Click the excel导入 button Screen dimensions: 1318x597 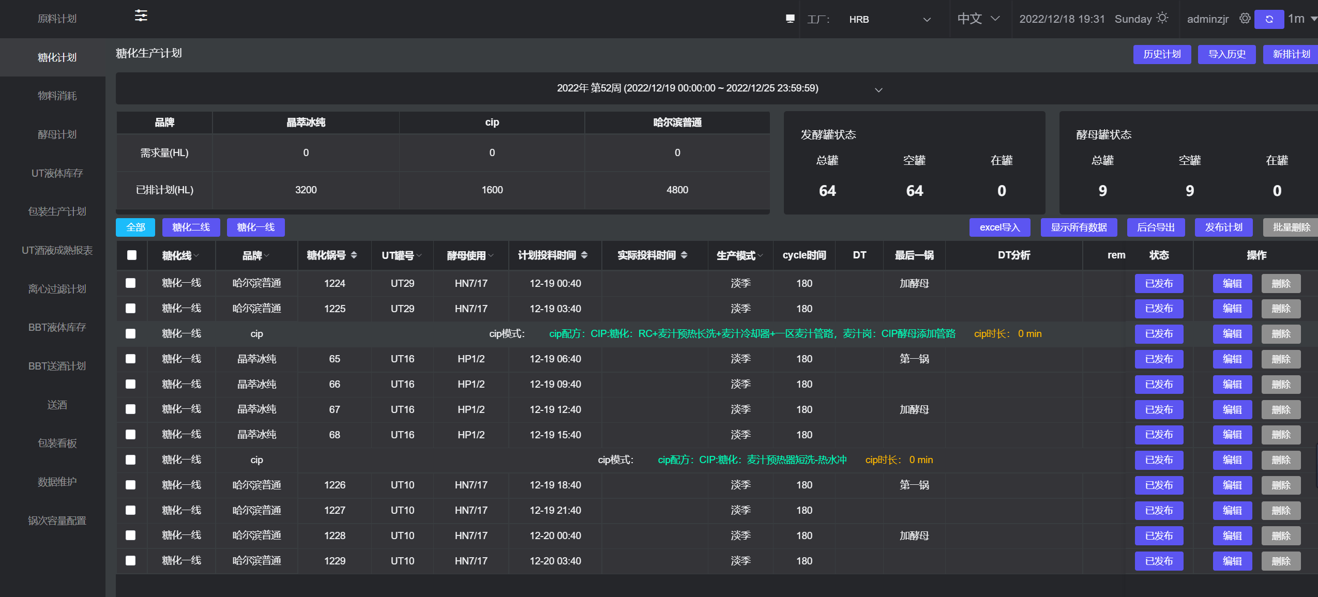pos(999,227)
